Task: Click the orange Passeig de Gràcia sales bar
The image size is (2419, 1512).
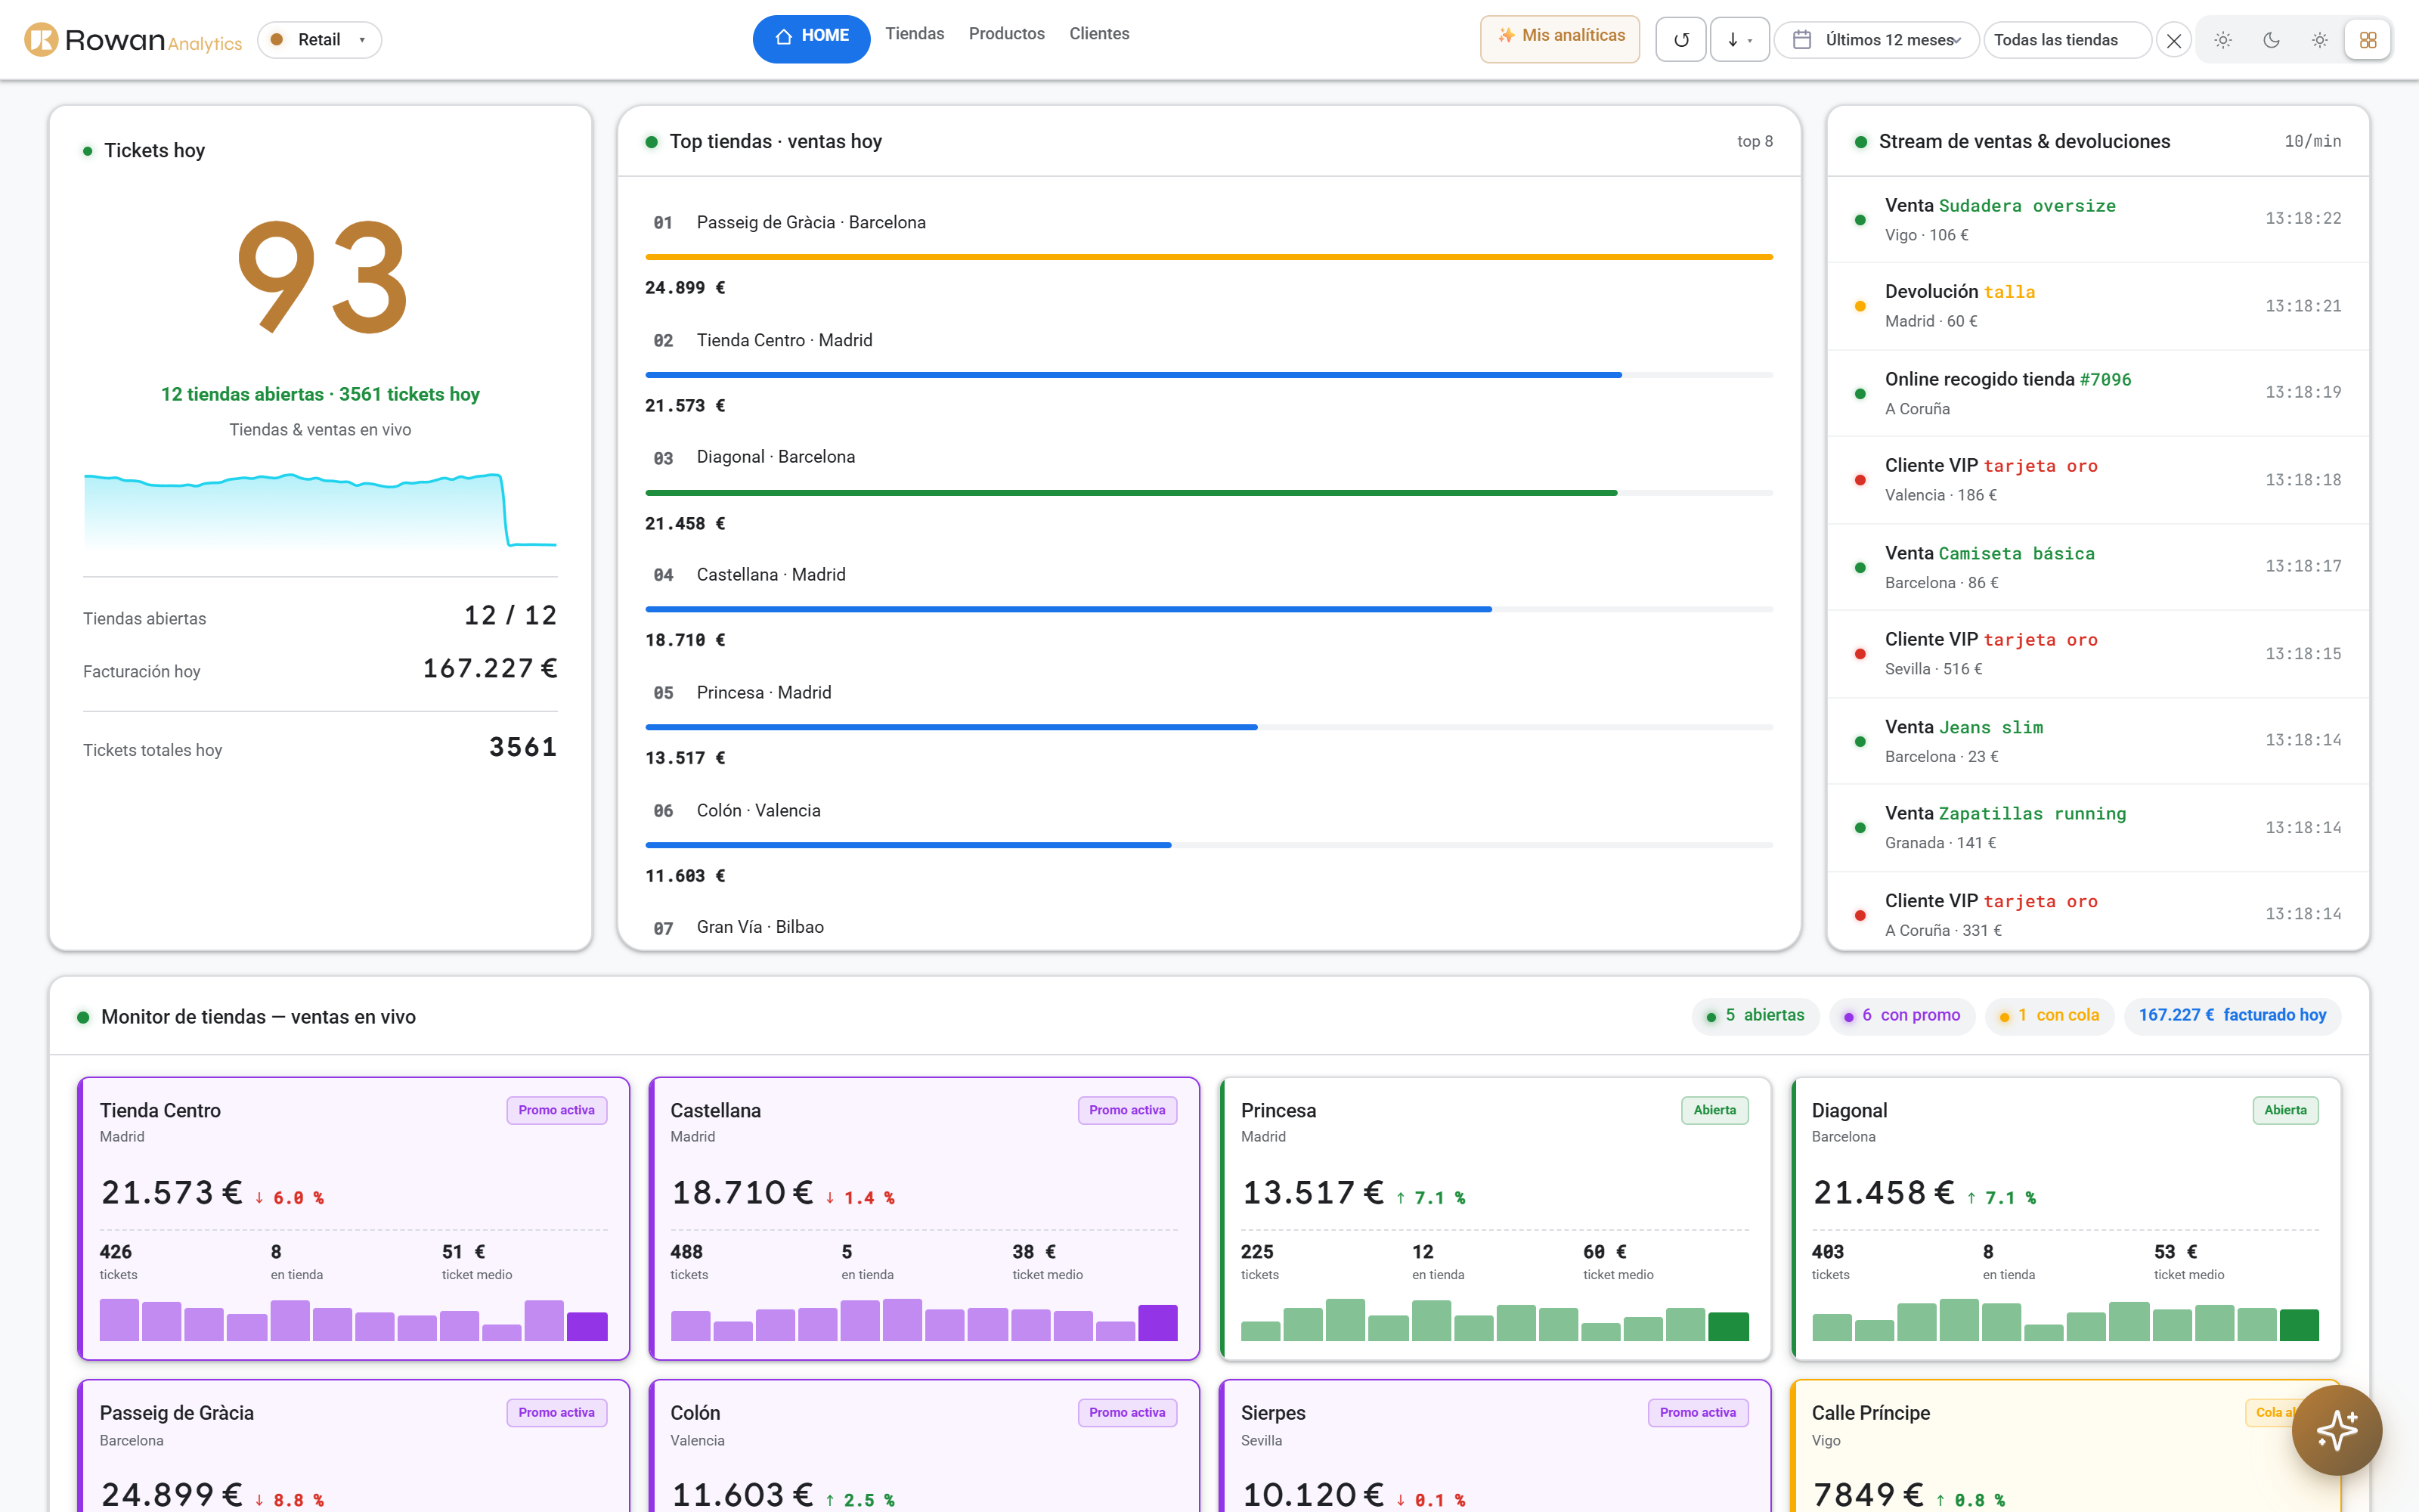Action: [x=1209, y=257]
